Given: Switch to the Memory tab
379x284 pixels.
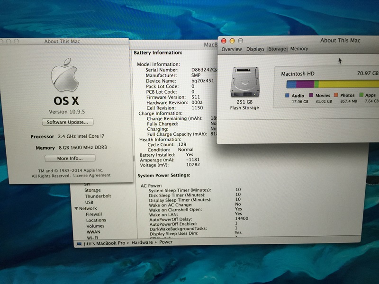Looking at the screenshot, I should click(x=299, y=49).
